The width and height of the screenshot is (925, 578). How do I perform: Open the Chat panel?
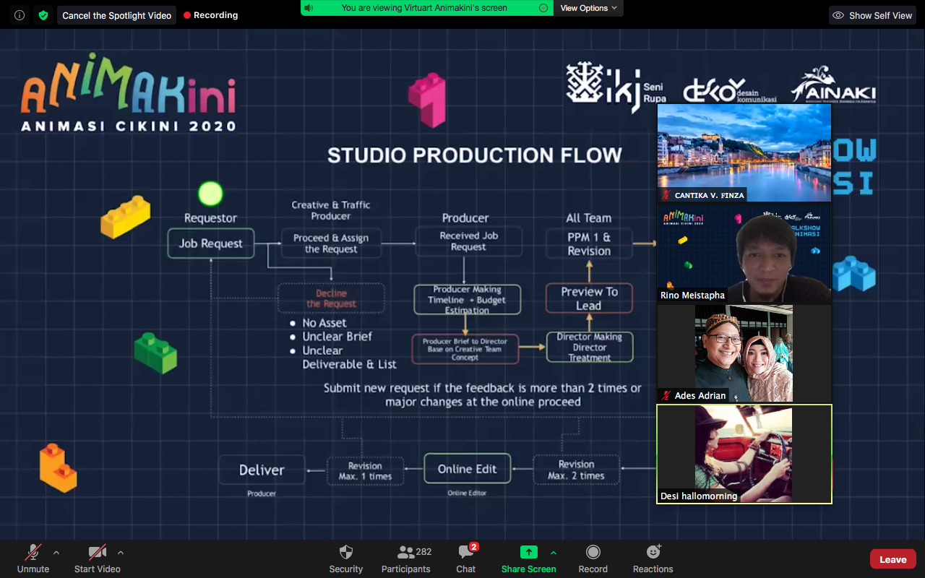point(466,558)
